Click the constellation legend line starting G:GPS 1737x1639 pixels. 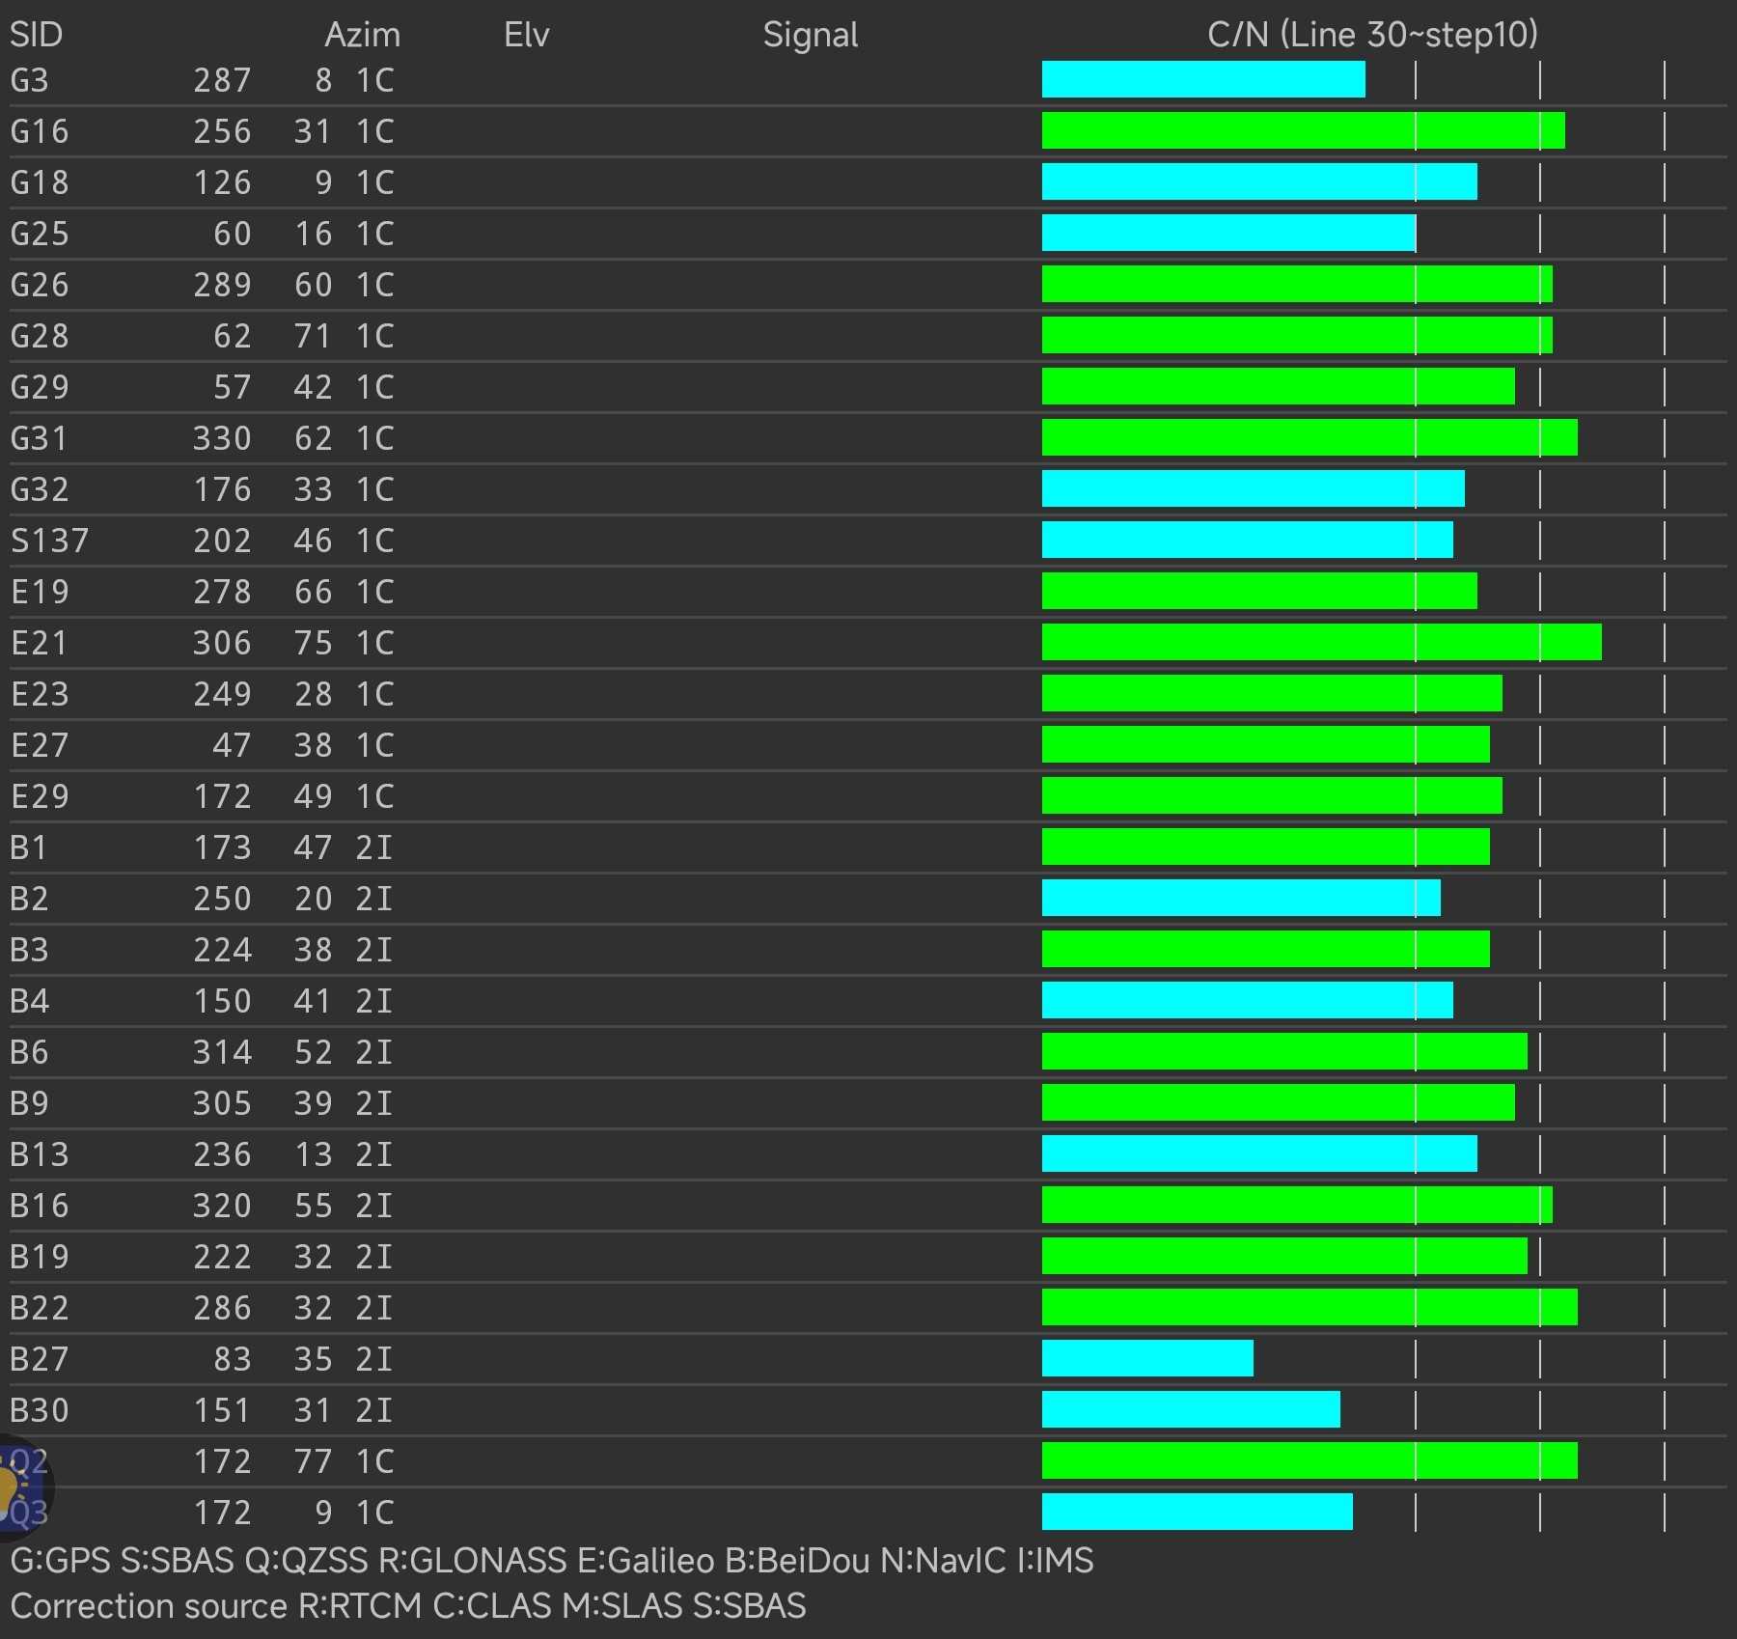(x=552, y=1561)
